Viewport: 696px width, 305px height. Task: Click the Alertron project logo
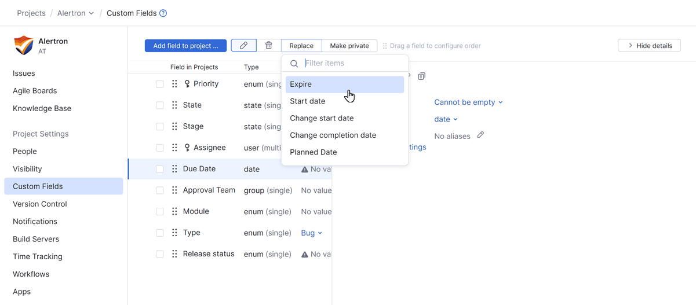[x=24, y=45]
